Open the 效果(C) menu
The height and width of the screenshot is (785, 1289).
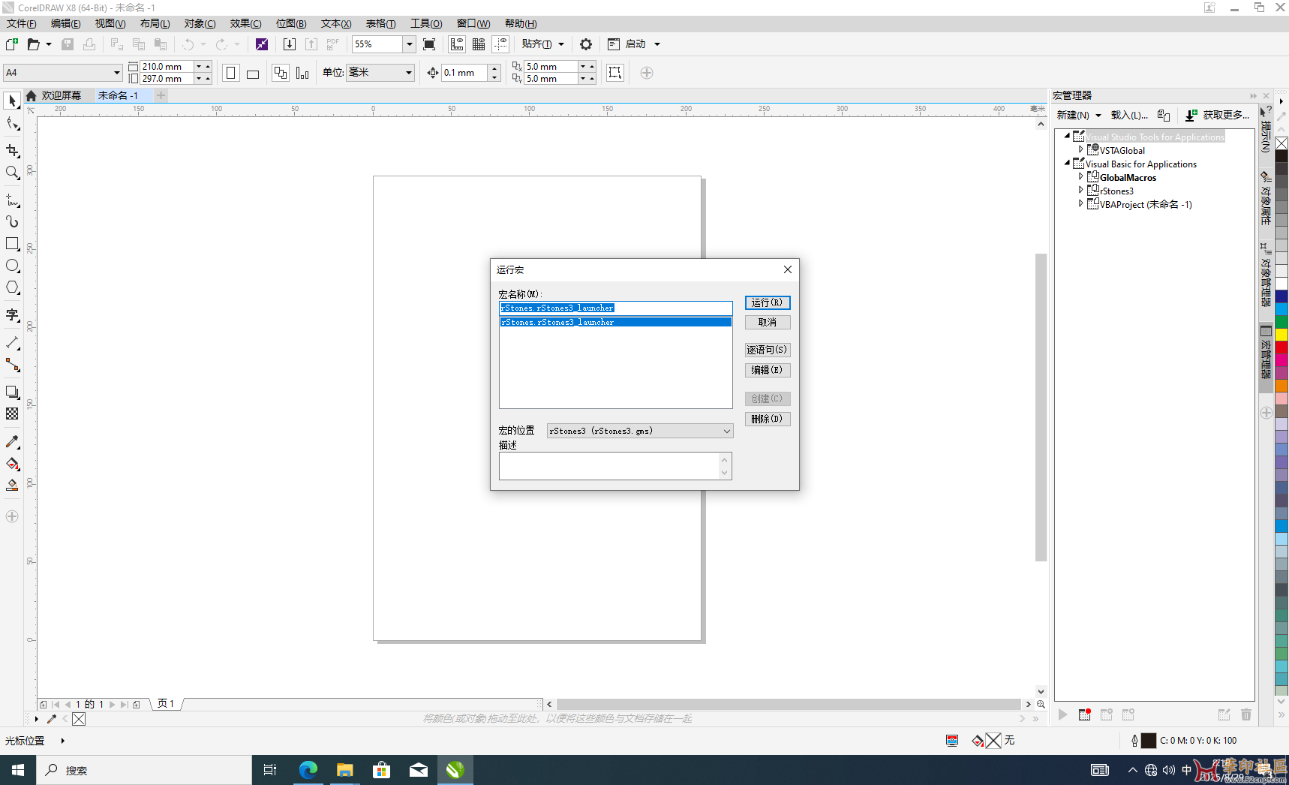point(245,23)
